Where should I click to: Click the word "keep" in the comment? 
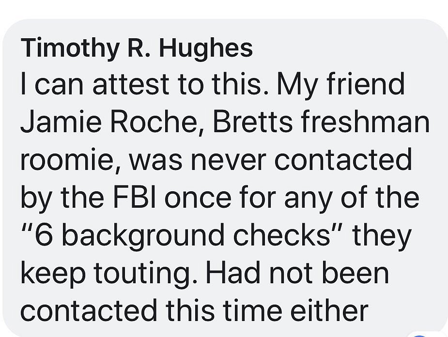click(47, 273)
